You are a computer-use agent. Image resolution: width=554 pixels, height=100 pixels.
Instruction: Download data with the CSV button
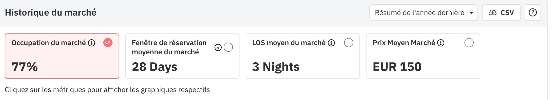501,12
